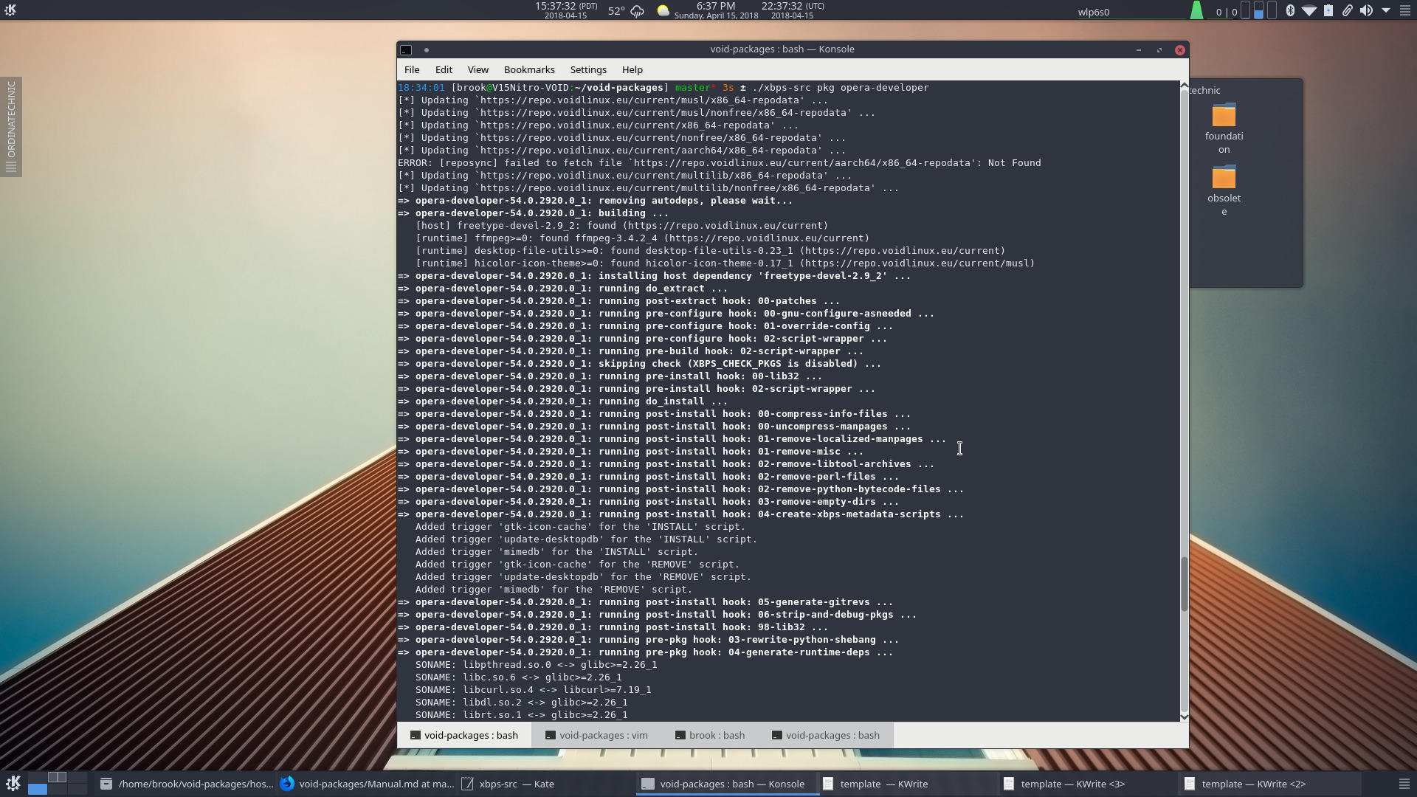
Task: Open the Edit menu in Konsole
Action: pos(444,69)
